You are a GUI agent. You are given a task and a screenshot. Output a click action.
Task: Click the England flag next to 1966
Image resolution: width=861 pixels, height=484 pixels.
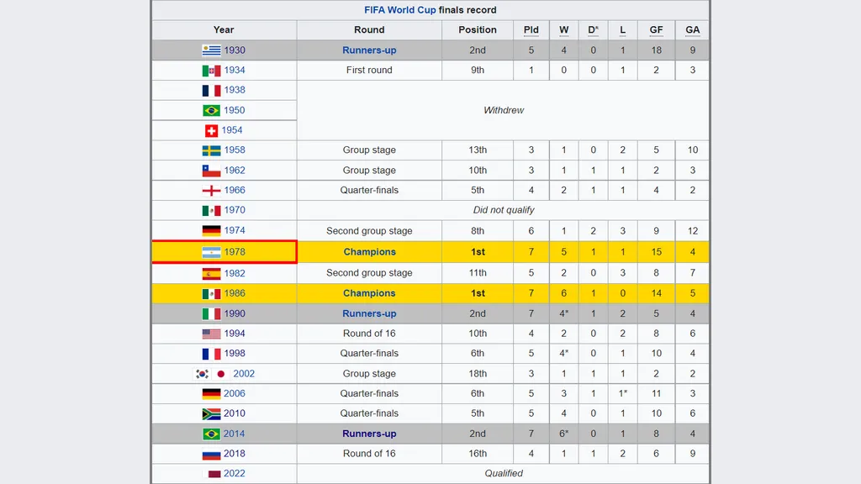[211, 191]
